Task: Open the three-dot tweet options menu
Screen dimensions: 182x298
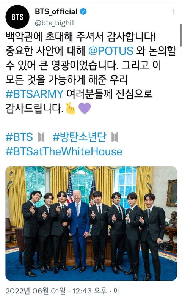Action: pos(173,12)
